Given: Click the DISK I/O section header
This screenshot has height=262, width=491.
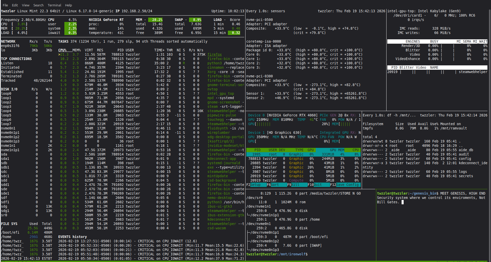Looking at the screenshot, I should 9,89.
